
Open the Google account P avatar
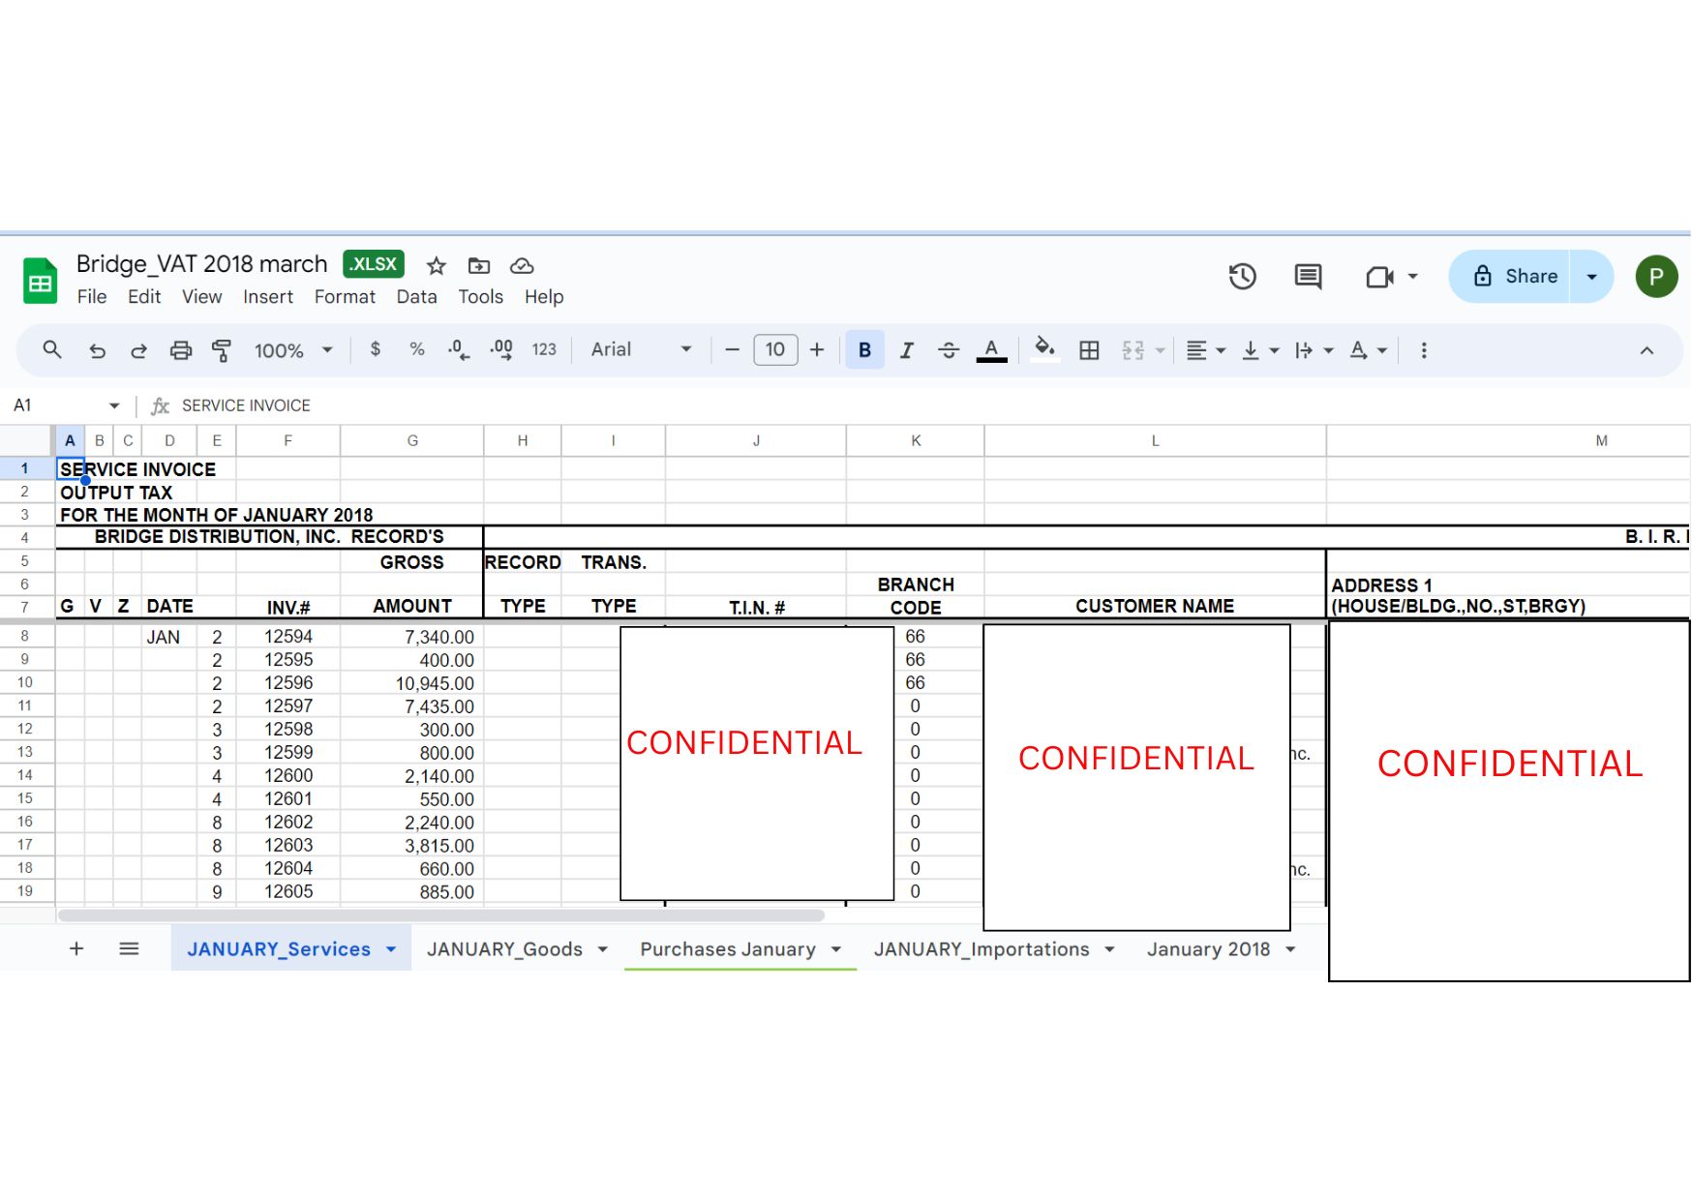pyautogui.click(x=1656, y=277)
